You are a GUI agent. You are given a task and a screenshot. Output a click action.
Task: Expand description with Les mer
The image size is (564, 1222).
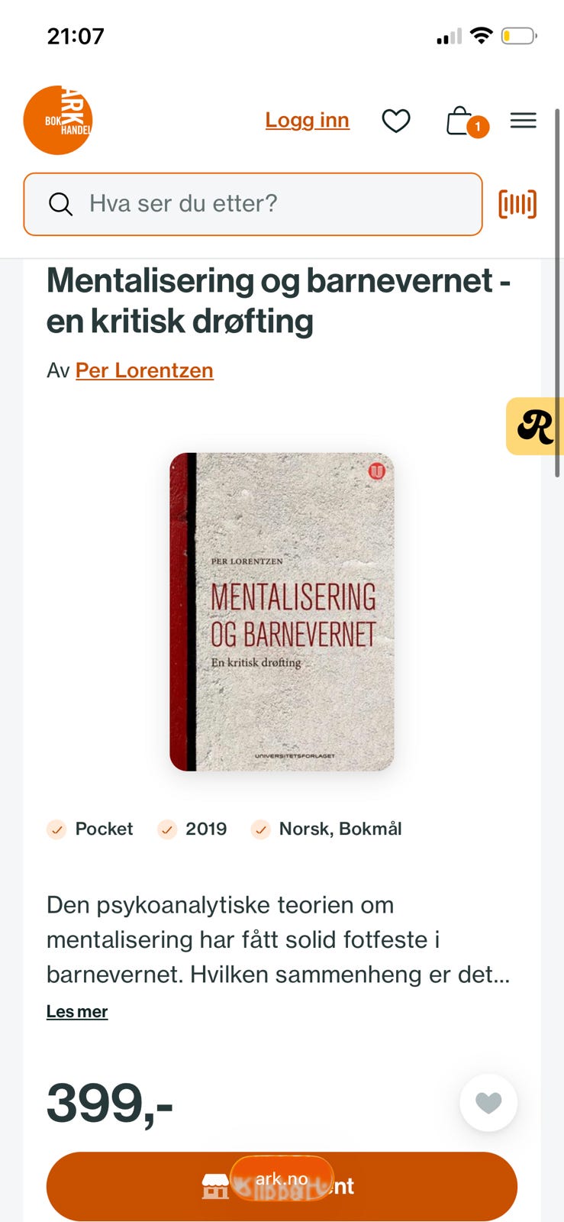[77, 1011]
